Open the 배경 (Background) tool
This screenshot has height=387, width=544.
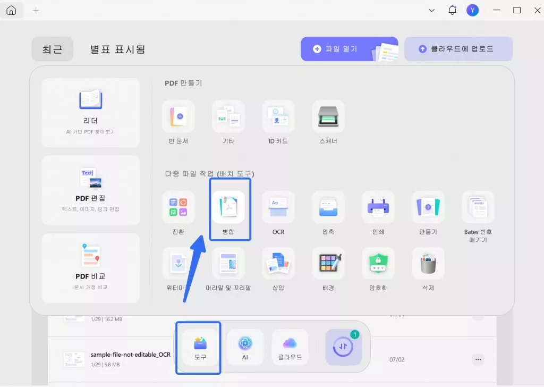click(x=328, y=264)
